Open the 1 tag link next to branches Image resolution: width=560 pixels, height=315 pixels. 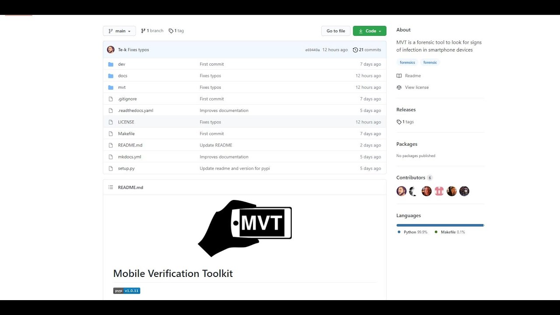176,31
